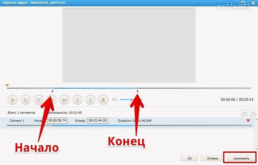Viewport: 258px width, 165px height.
Task: Click the Всего 1 сегментов label
Action: pyautogui.click(x=21, y=113)
